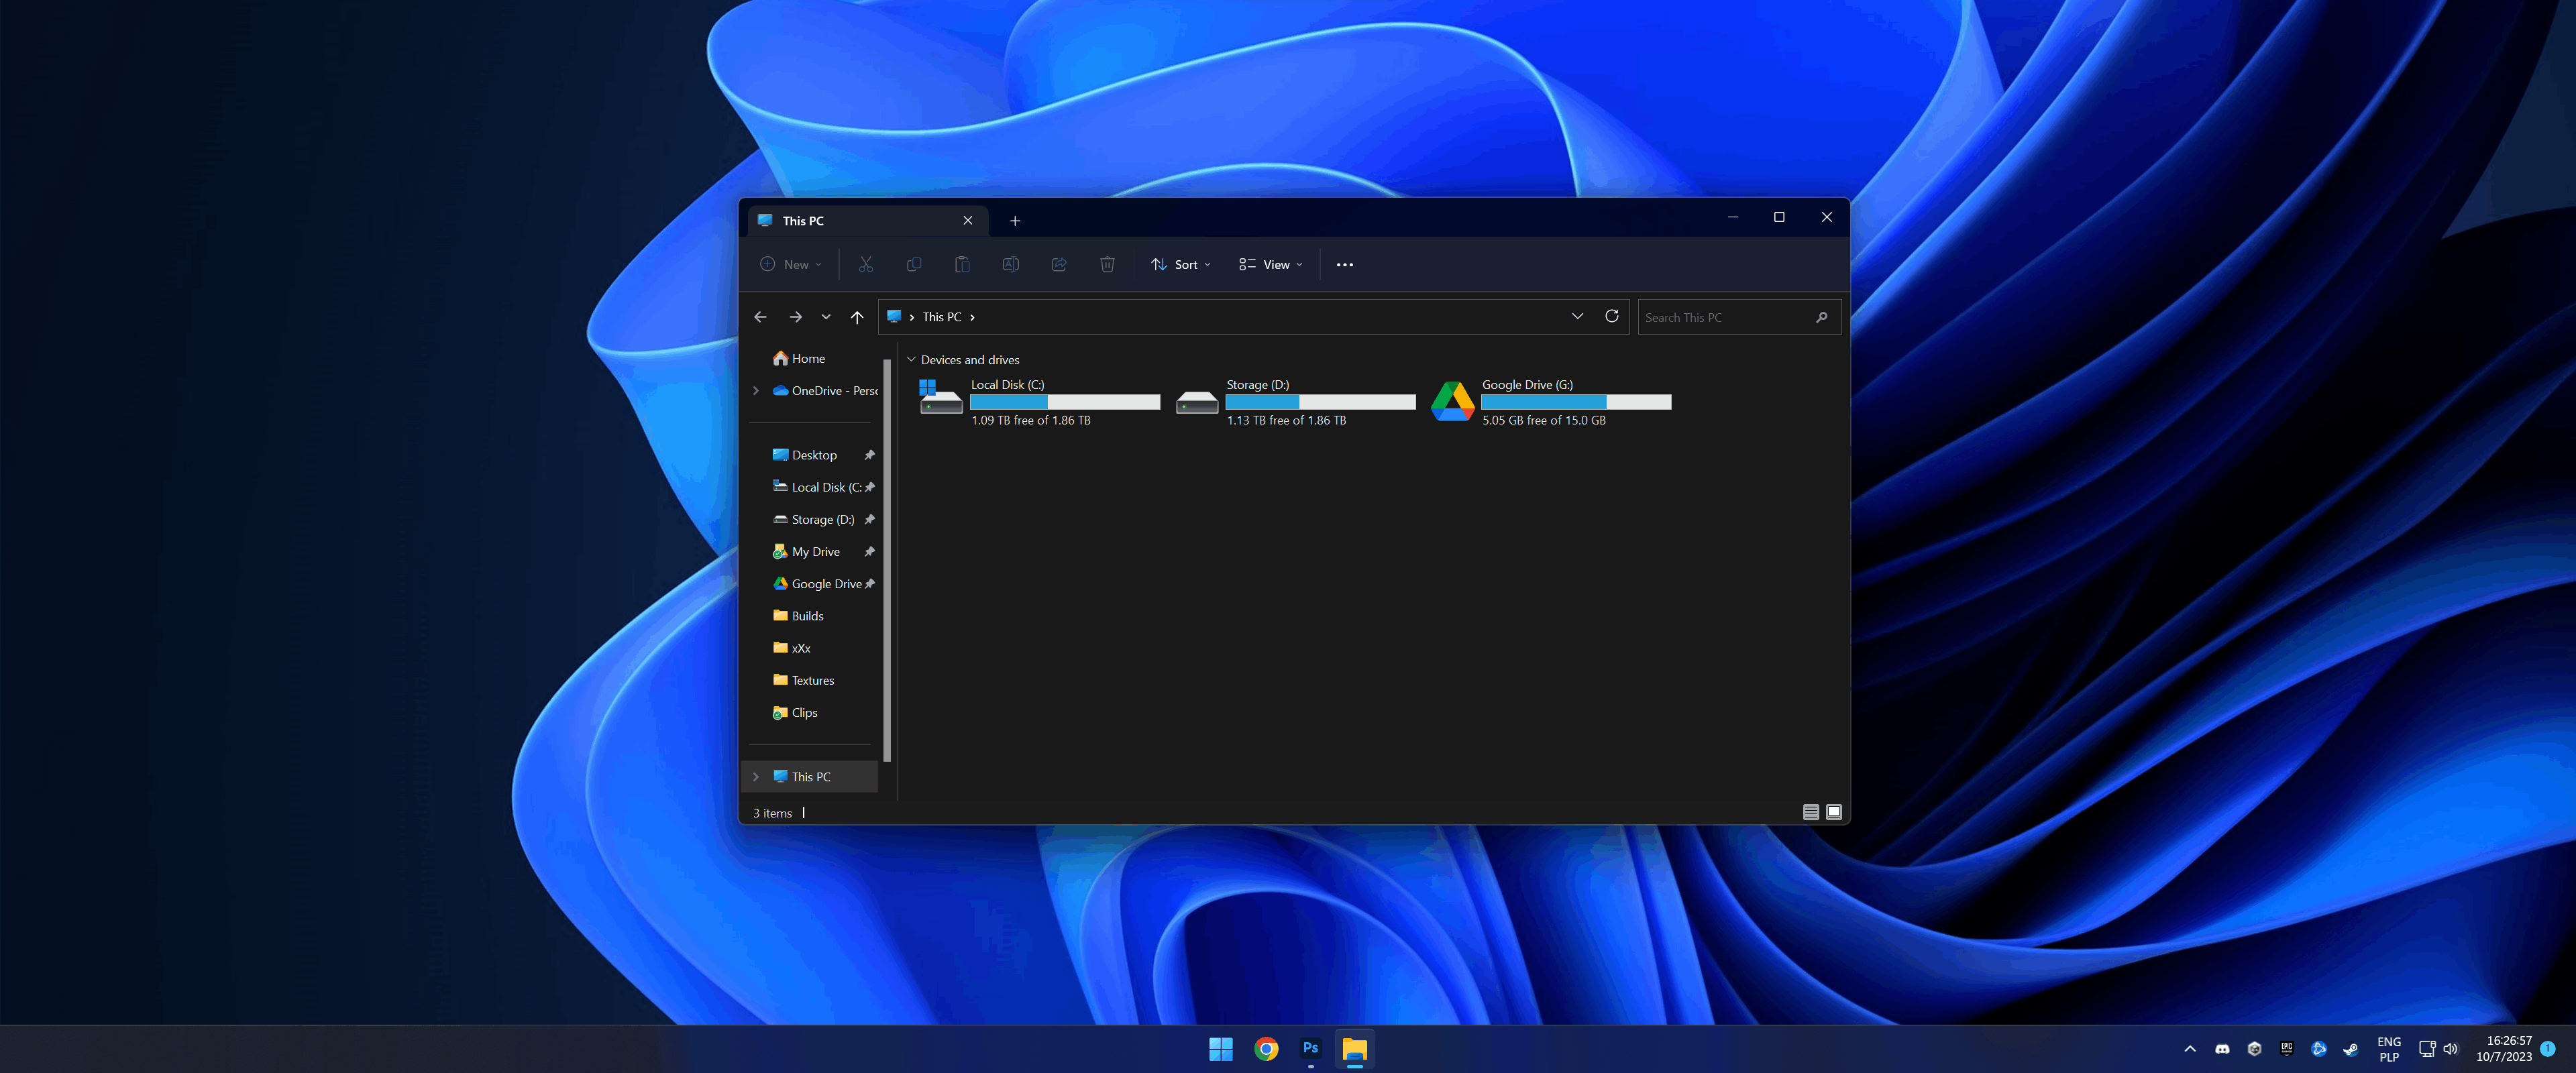The width and height of the screenshot is (2576, 1073).
Task: Switch to large icons view in status bar
Action: coord(1834,812)
